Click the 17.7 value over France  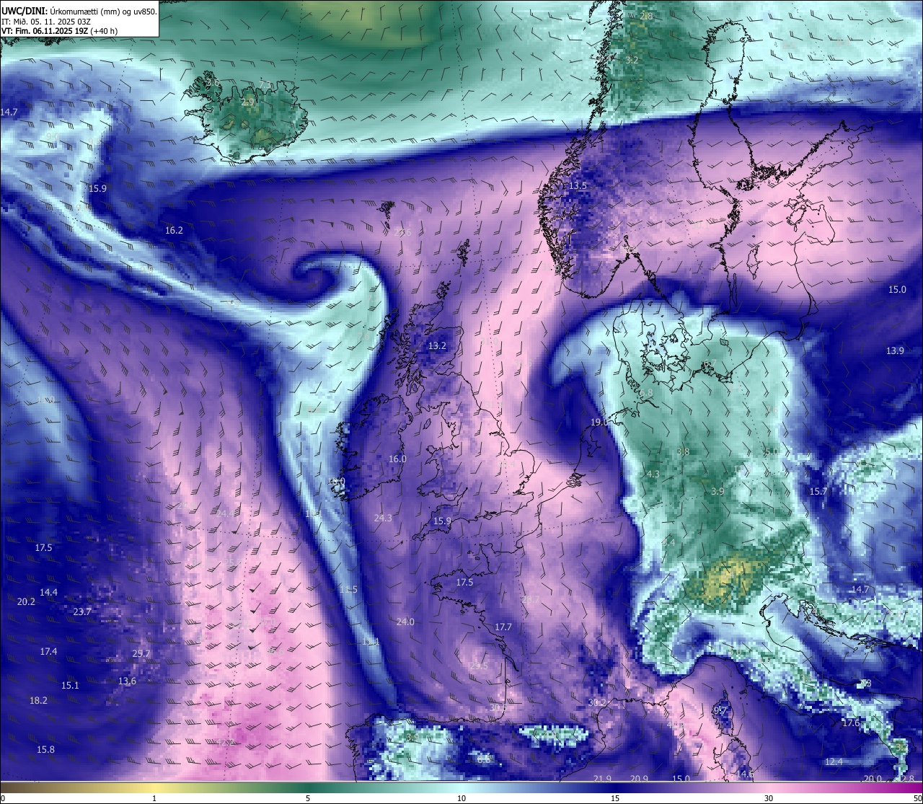[x=503, y=627]
